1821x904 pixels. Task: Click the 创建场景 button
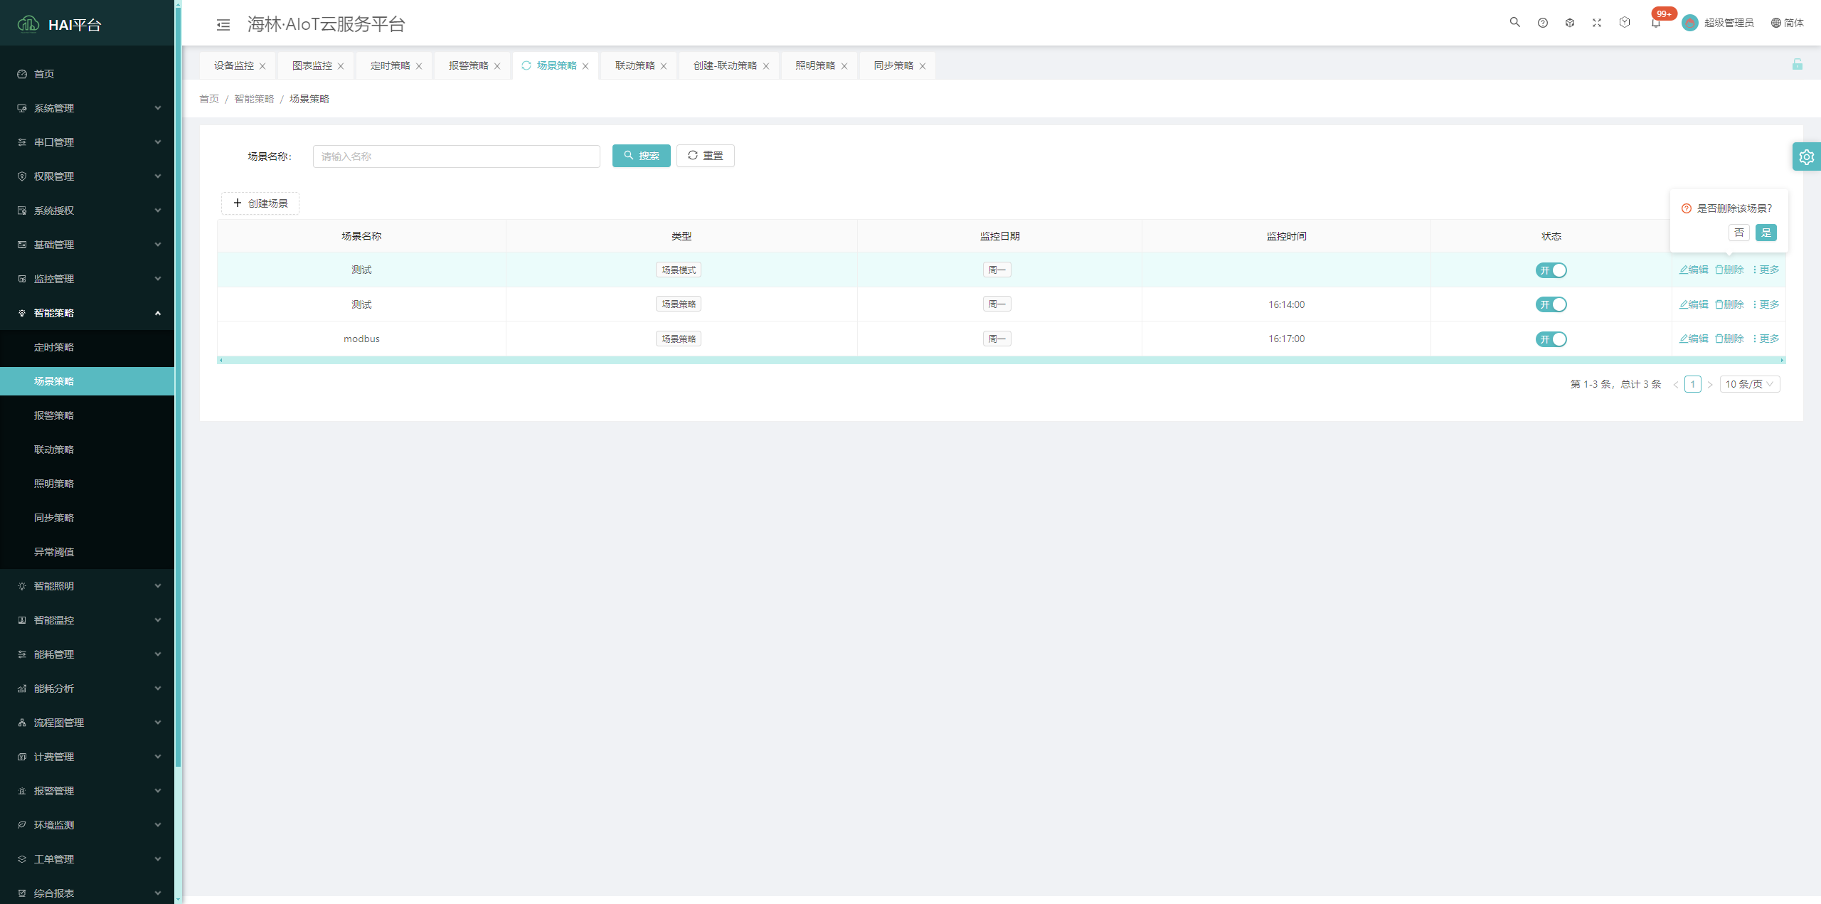pos(260,203)
